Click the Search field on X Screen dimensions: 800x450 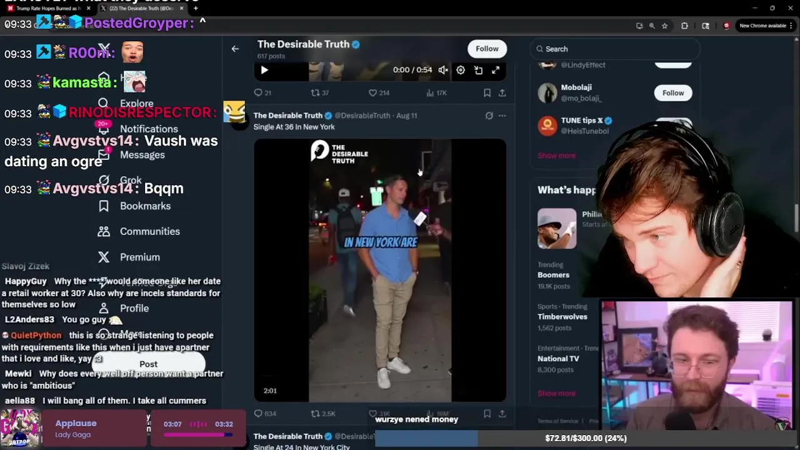pyautogui.click(x=615, y=49)
